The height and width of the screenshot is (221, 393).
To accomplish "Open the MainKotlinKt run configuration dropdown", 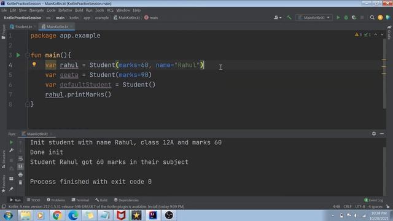I will pos(314,18).
